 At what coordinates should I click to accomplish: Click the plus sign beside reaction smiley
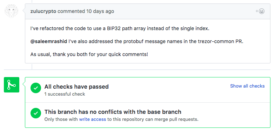[x=257, y=11]
